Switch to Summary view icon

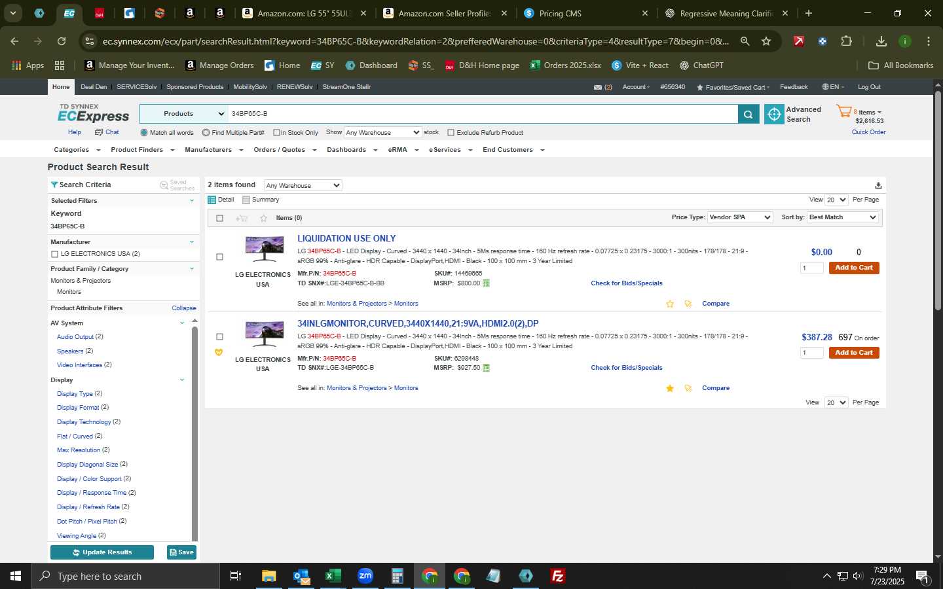click(x=246, y=200)
